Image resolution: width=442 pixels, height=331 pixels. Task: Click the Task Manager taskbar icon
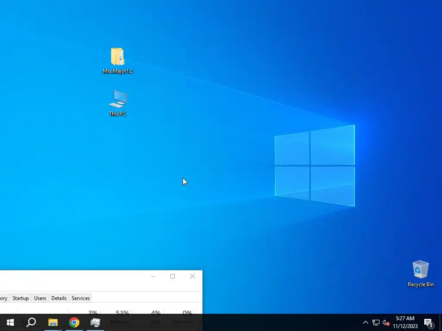tap(95, 322)
